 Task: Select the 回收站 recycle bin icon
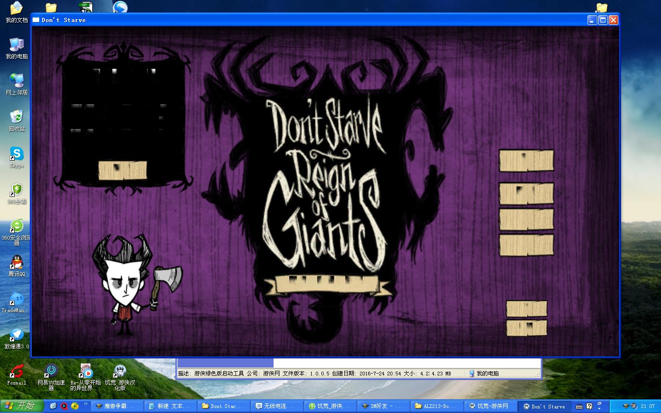click(x=17, y=121)
